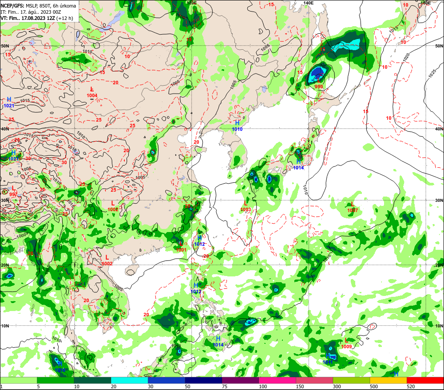Select the medium green 5–10 legend swatch

pyautogui.click(x=55, y=380)
